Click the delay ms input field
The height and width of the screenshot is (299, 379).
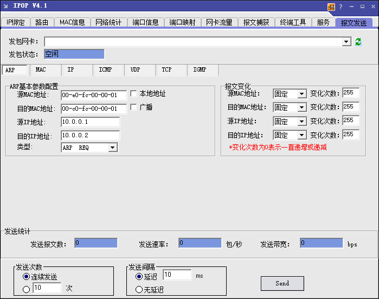[177, 275]
